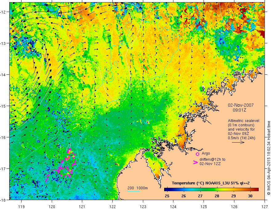
Task: Click the 0.5m/s velocity scale arrow
Action: pyautogui.click(x=238, y=142)
